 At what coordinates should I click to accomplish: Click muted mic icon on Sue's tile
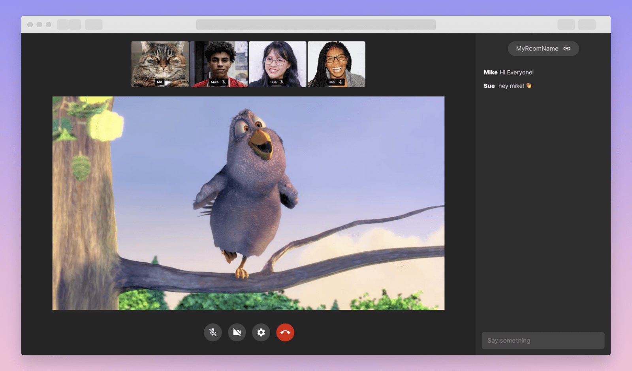282,82
